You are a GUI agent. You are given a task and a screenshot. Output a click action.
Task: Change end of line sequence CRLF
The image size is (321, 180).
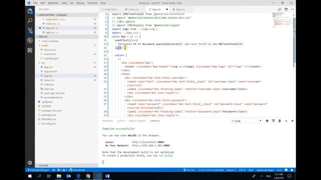pyautogui.click(x=251, y=170)
